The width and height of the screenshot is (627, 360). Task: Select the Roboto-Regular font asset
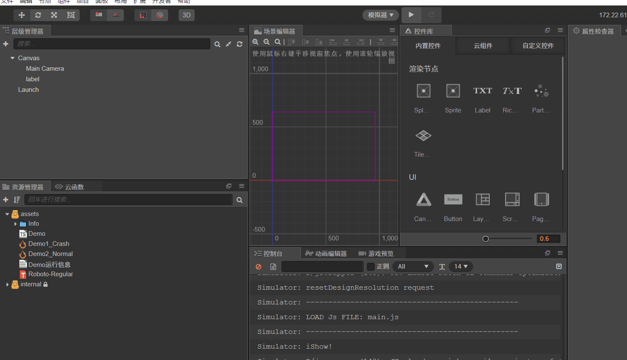pos(46,274)
